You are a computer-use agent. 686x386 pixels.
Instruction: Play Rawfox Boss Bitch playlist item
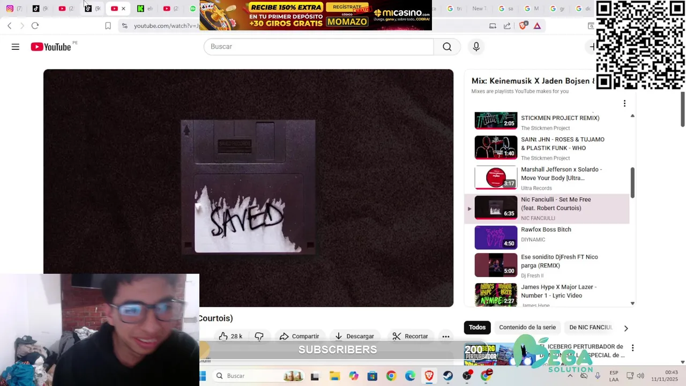point(547,238)
